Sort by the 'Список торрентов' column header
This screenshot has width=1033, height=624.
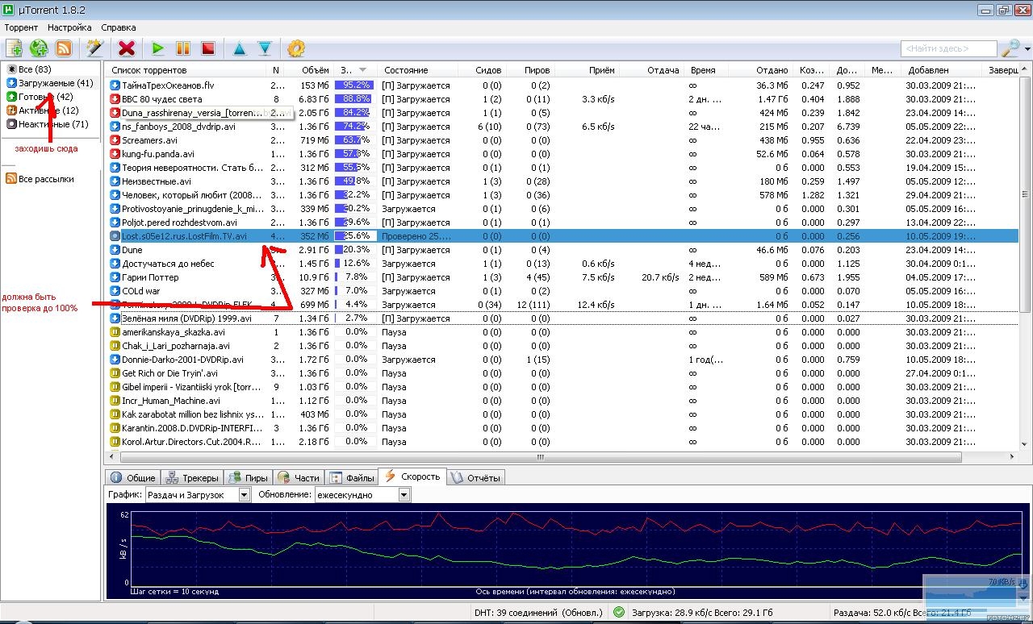click(x=186, y=70)
